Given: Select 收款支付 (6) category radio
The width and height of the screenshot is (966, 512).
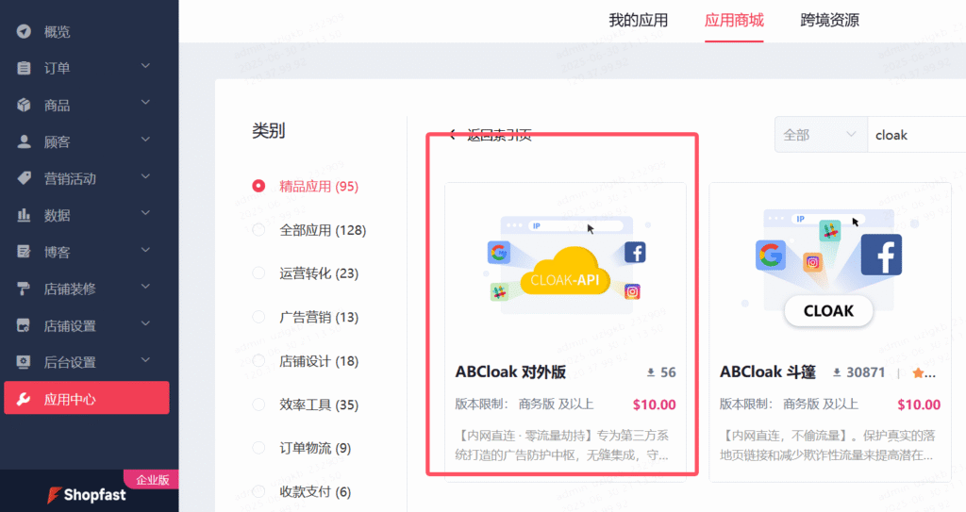Looking at the screenshot, I should click(x=258, y=491).
